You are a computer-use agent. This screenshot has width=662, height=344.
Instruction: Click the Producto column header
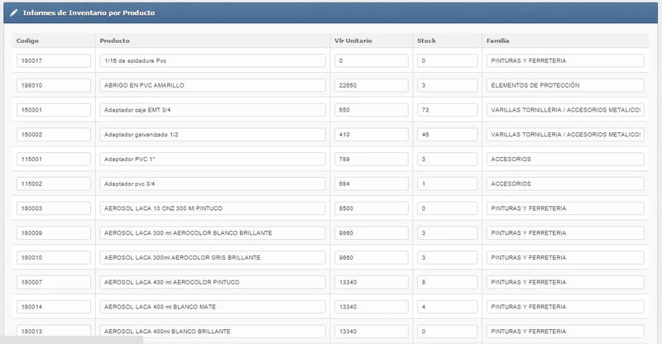(x=114, y=41)
